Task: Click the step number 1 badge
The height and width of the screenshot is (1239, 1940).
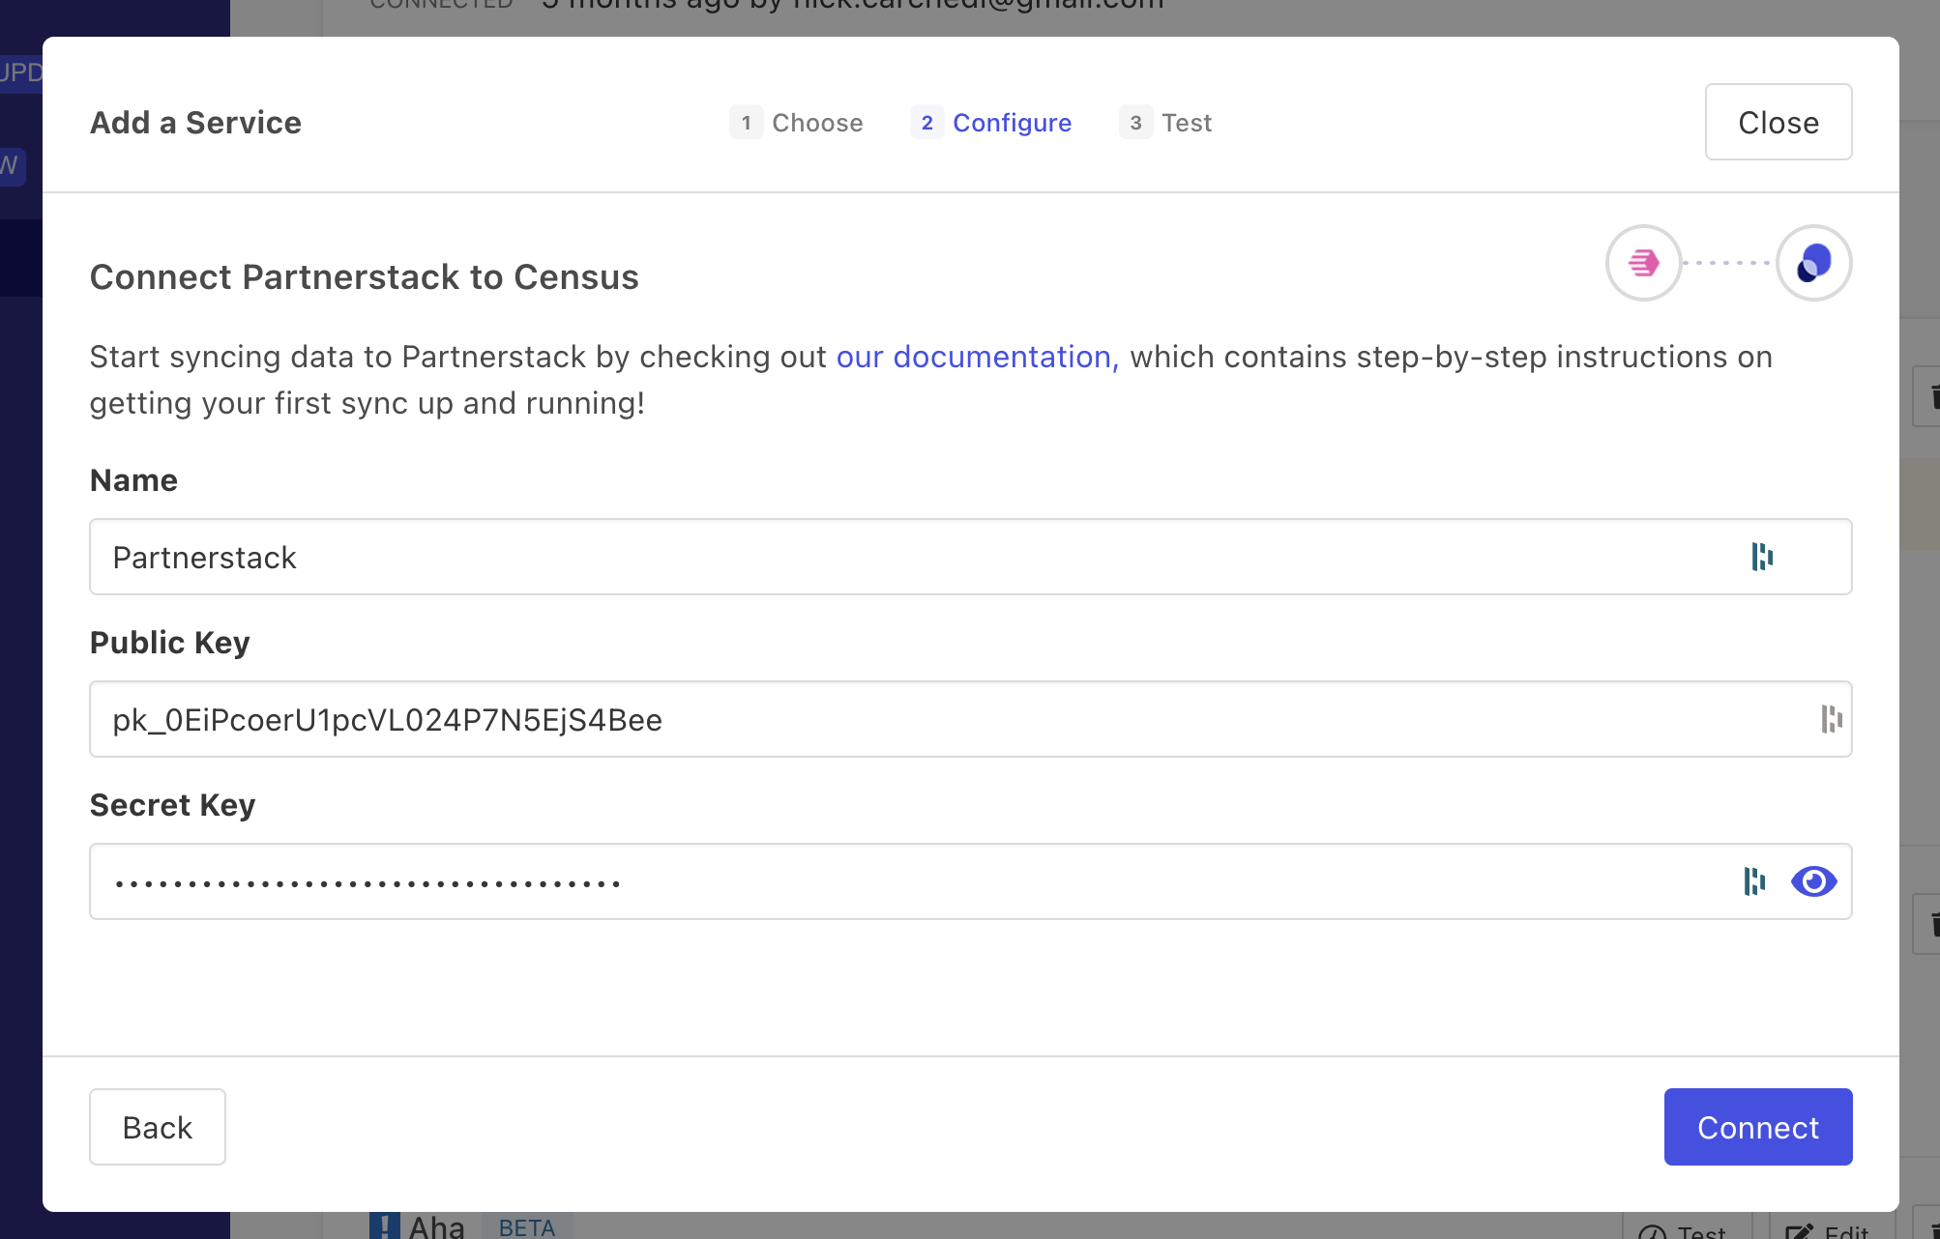Action: [x=746, y=123]
